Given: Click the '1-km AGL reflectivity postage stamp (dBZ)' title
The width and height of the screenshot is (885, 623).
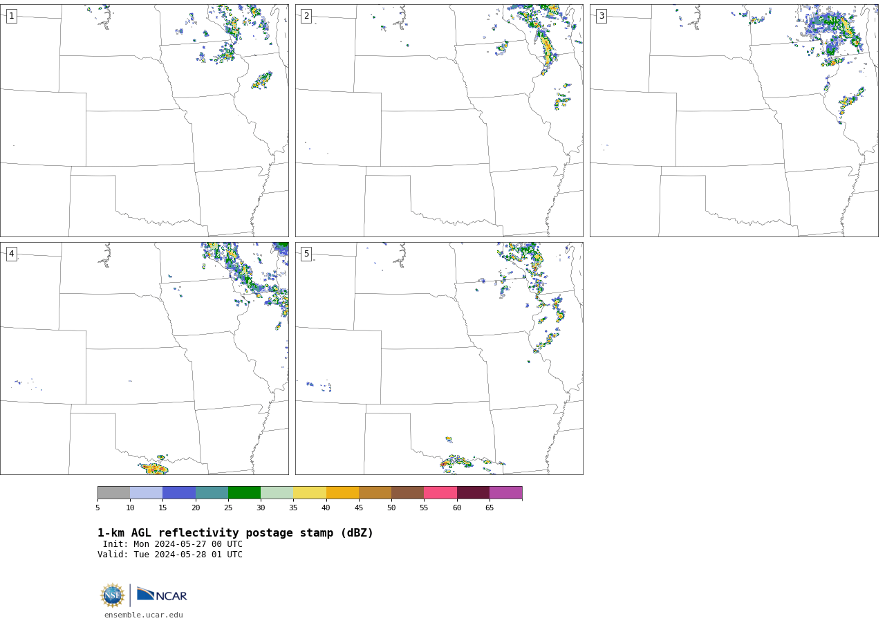Looking at the screenshot, I should 235,533.
